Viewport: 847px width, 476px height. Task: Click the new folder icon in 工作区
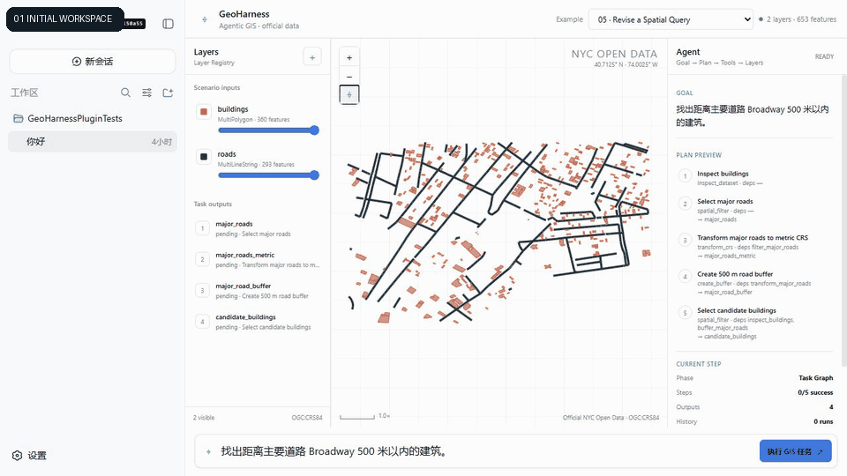(x=168, y=93)
